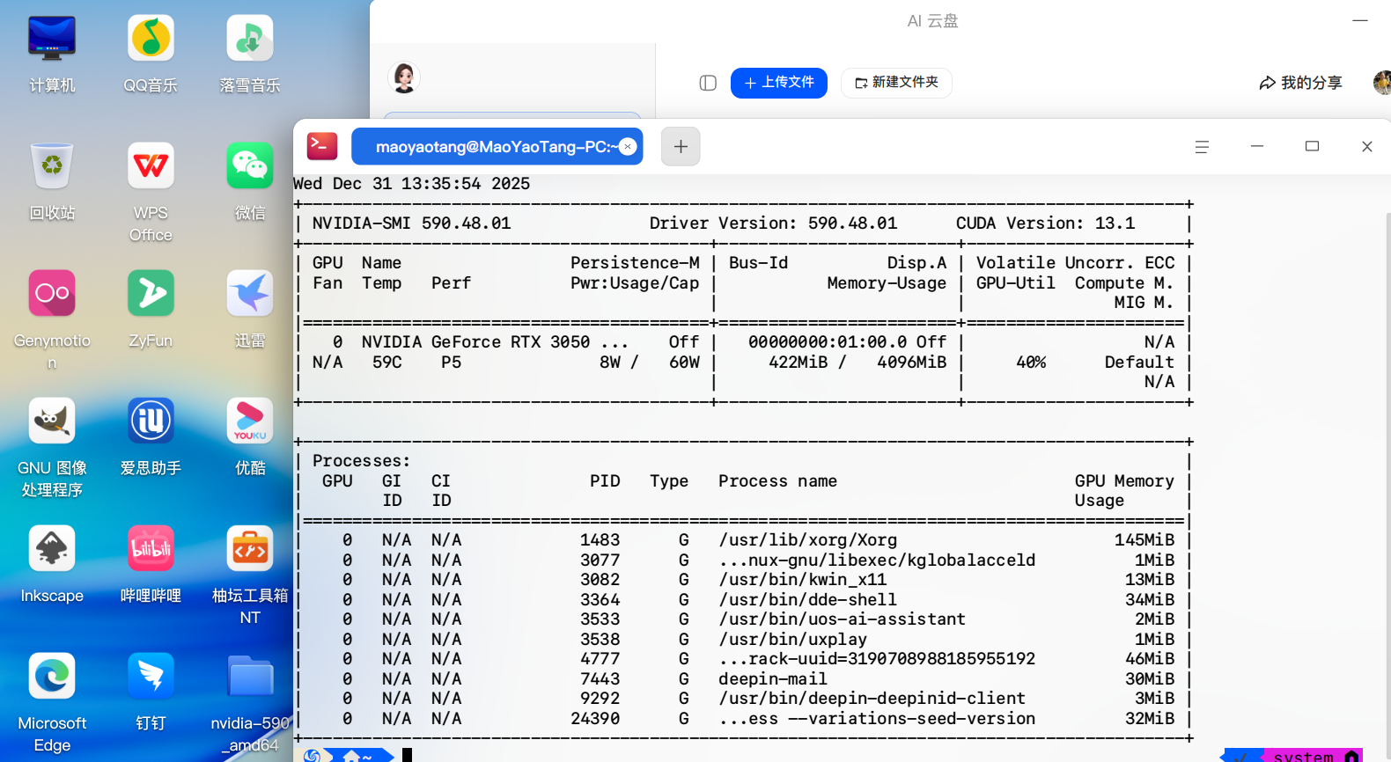Toggle the AI 云盘 sidebar panel
1391x762 pixels.
[x=708, y=83]
